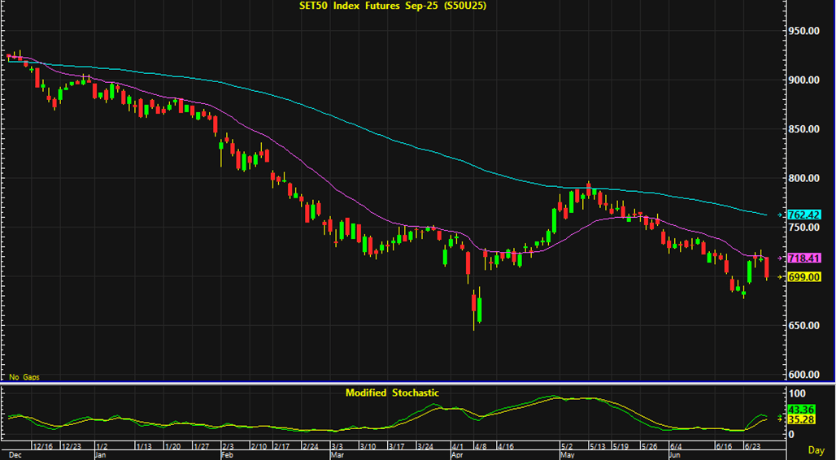Image resolution: width=836 pixels, height=460 pixels.
Task: Click the No Gaps label
Action: (x=24, y=377)
